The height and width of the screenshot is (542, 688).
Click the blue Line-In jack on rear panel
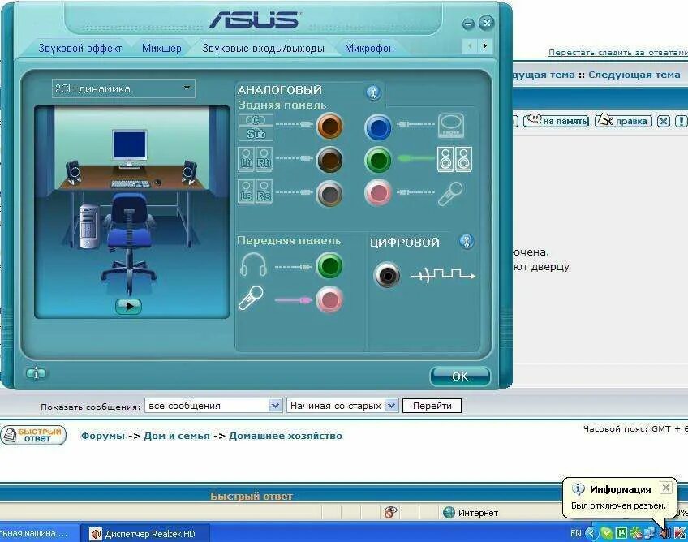coord(377,127)
